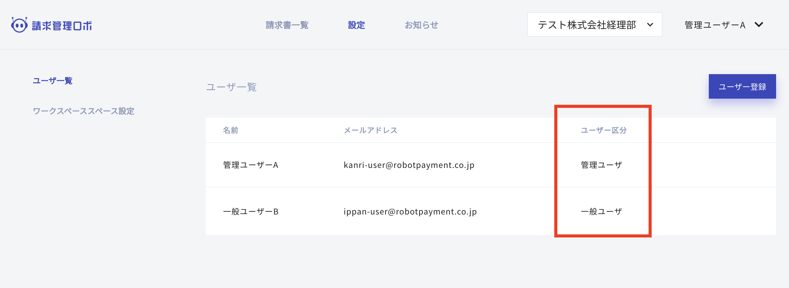789x288 pixels.
Task: Open the 管理ユーザーA account menu
Action: click(715, 25)
